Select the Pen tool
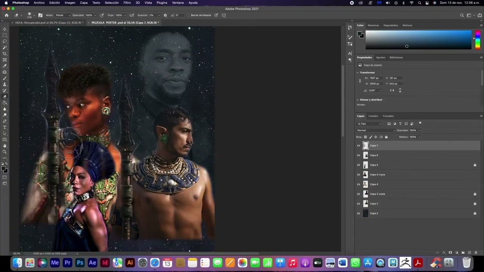The height and width of the screenshot is (272, 484). 5,121
